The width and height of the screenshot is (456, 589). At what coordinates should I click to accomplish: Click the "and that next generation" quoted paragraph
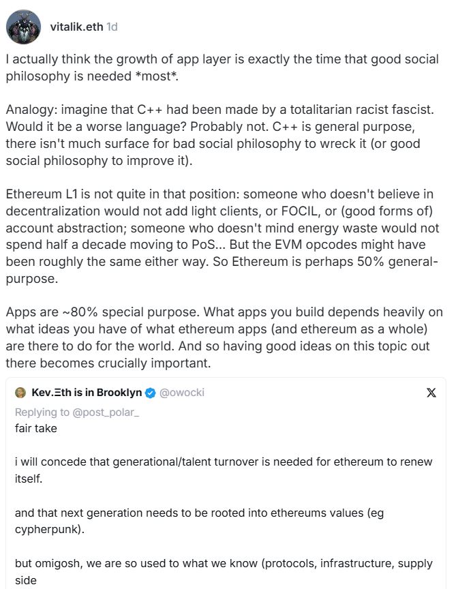pos(218,521)
